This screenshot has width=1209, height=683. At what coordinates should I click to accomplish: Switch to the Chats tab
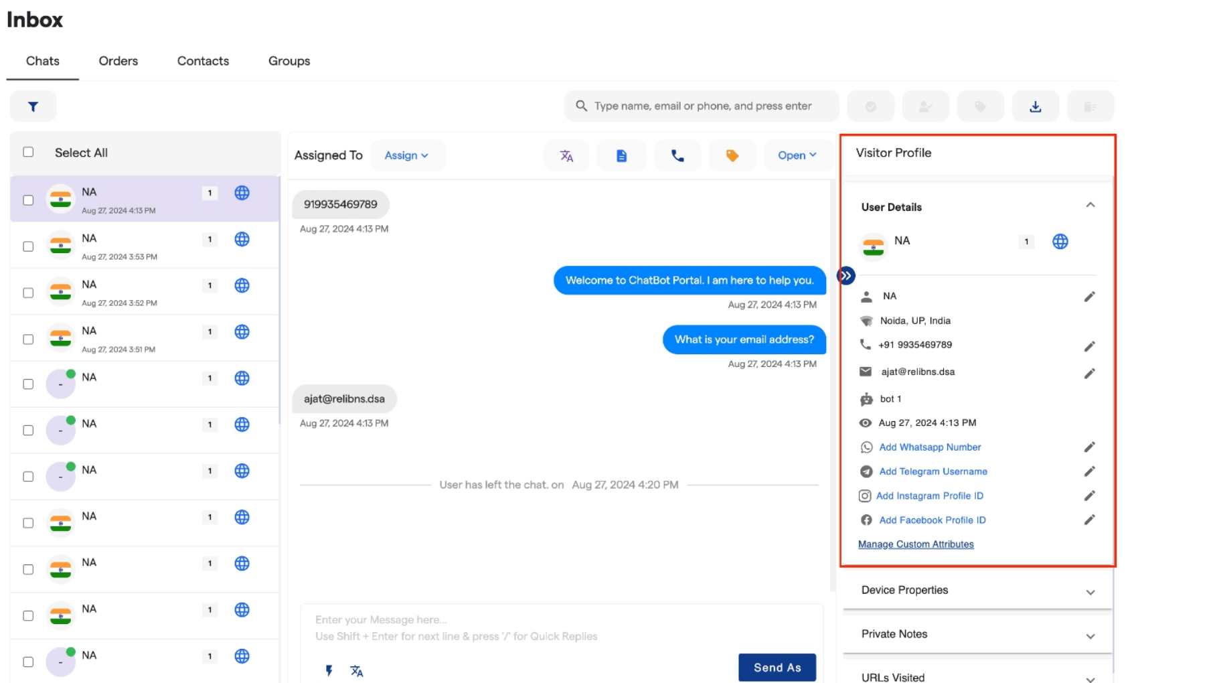43,61
